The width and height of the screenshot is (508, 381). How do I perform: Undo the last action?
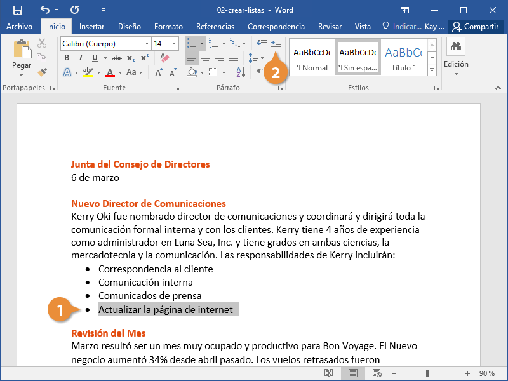click(45, 10)
